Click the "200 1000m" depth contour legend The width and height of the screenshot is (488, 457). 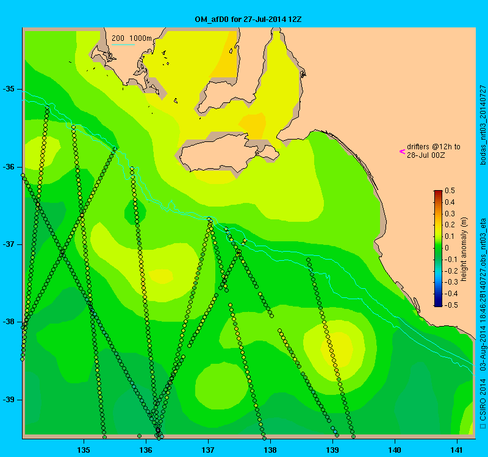[x=132, y=38]
